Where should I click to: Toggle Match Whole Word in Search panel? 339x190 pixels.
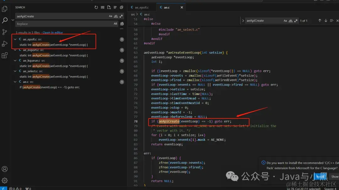(x=116, y=16)
